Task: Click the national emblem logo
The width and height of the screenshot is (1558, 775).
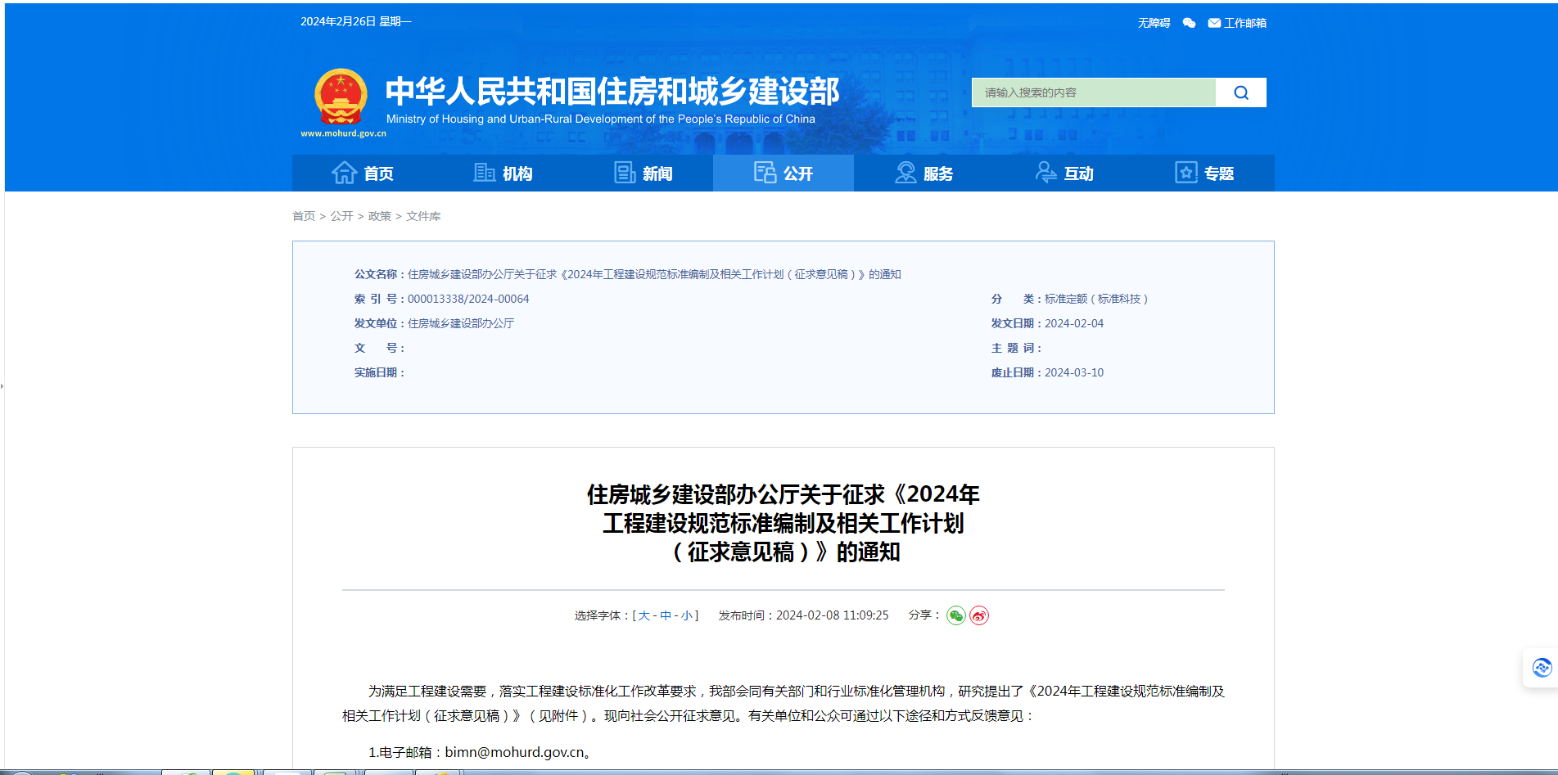Action: (x=341, y=97)
